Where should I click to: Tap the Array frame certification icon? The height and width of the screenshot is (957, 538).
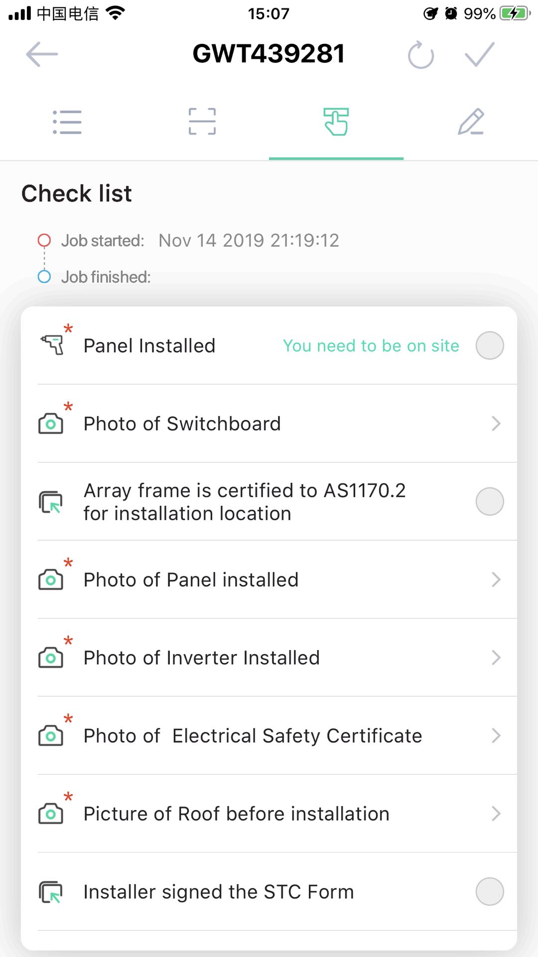pyautogui.click(x=51, y=502)
